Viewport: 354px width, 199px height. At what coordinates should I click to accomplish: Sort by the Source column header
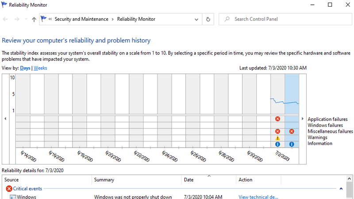pyautogui.click(x=47, y=180)
